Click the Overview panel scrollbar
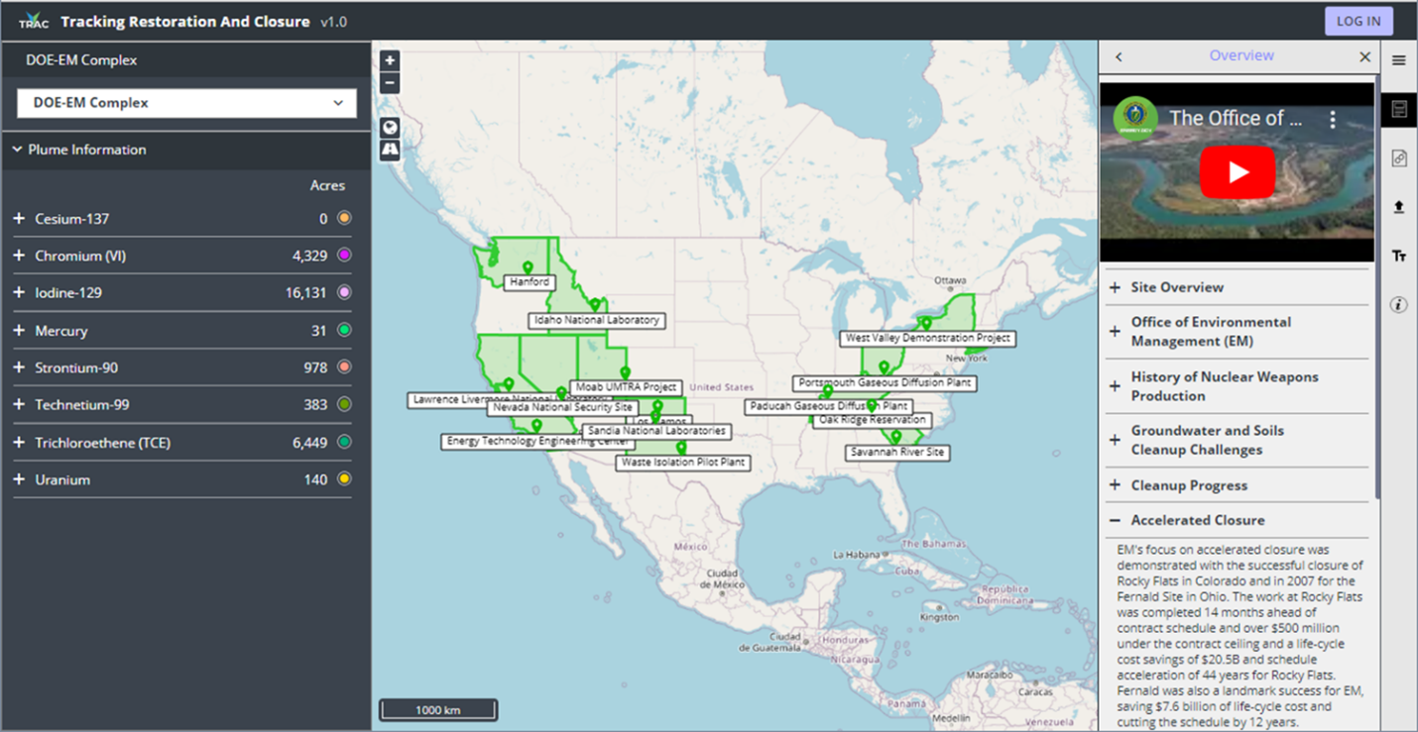 pos(1376,287)
